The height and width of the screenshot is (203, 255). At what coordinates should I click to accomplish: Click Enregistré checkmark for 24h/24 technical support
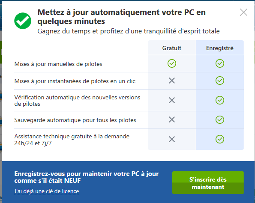point(220,139)
